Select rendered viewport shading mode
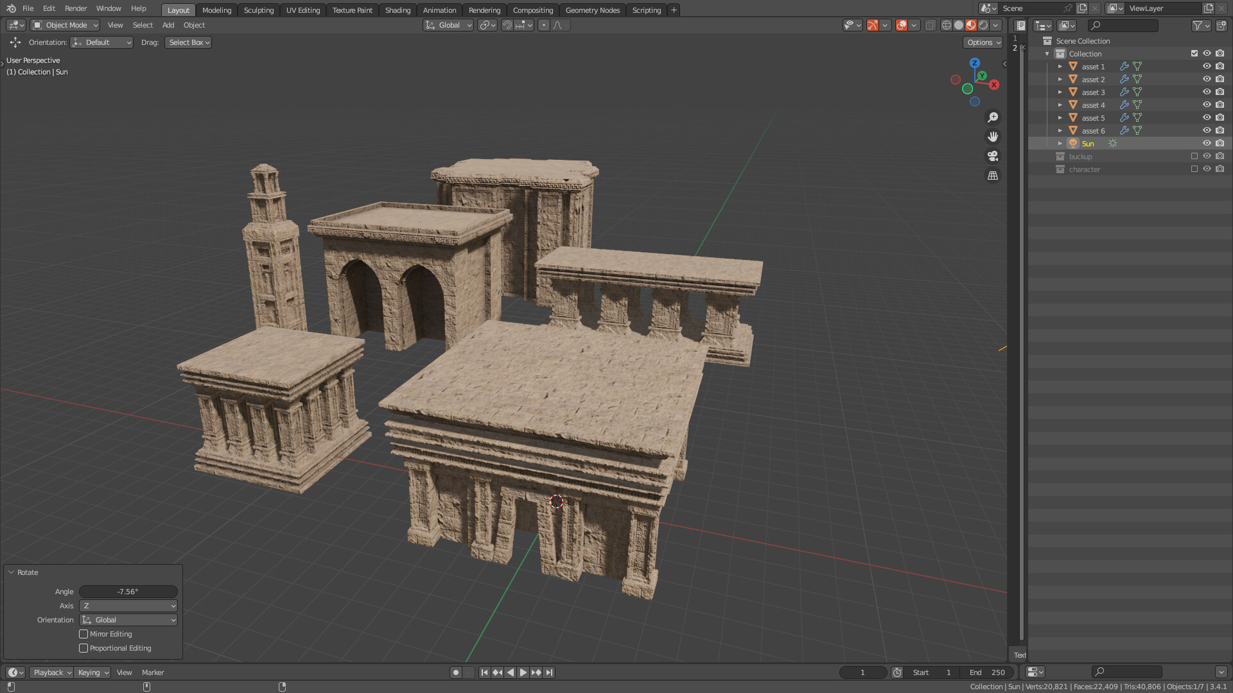 point(983,25)
